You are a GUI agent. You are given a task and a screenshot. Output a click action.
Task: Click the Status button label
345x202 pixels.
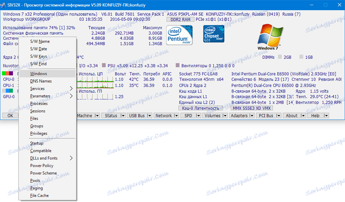click(111, 116)
